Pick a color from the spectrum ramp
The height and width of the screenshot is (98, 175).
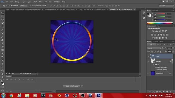[x=160, y=23]
